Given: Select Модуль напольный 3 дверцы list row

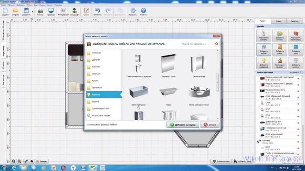Looking at the screenshot, I should tap(278, 85).
